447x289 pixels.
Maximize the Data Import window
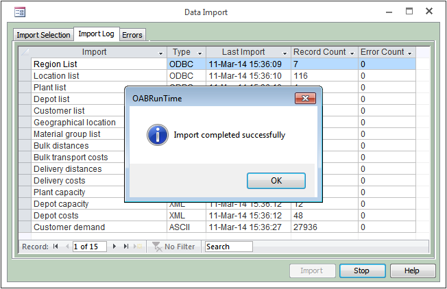[x=409, y=12]
